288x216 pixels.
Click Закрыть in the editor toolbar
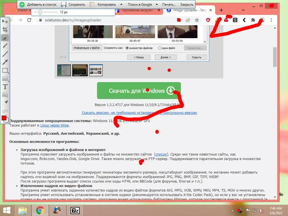tap(187, 4)
